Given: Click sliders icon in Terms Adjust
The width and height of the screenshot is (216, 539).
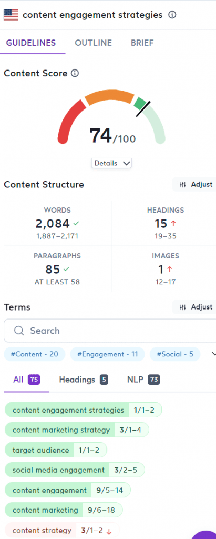Looking at the screenshot, I should [x=183, y=307].
